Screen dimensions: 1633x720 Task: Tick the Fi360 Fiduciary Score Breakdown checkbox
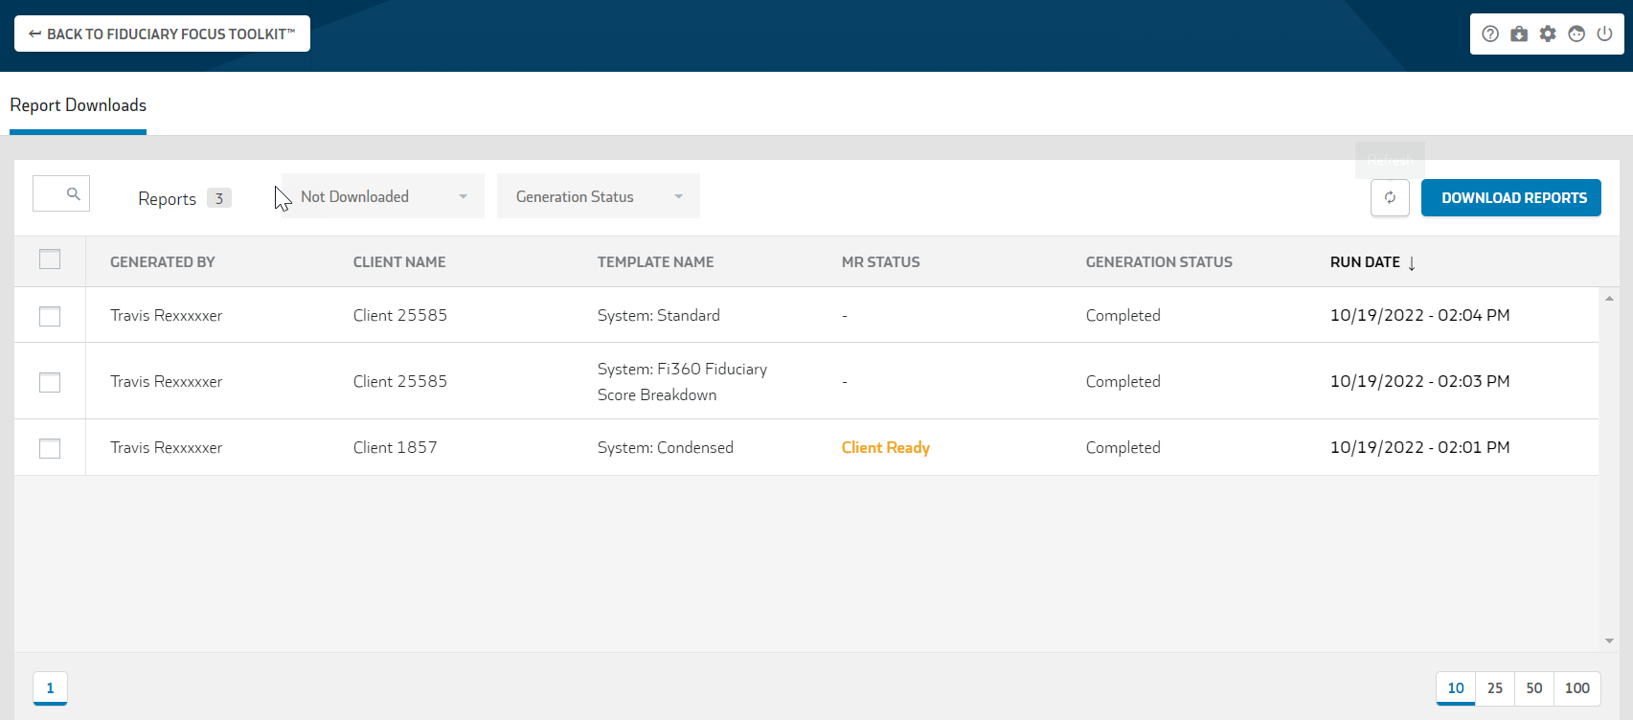tap(50, 382)
